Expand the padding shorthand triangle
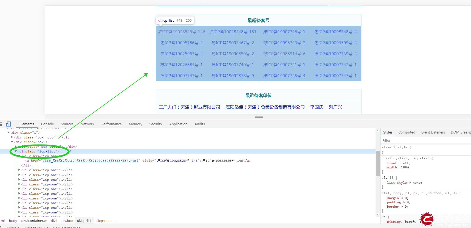The height and width of the screenshot is (228, 471). [404, 202]
